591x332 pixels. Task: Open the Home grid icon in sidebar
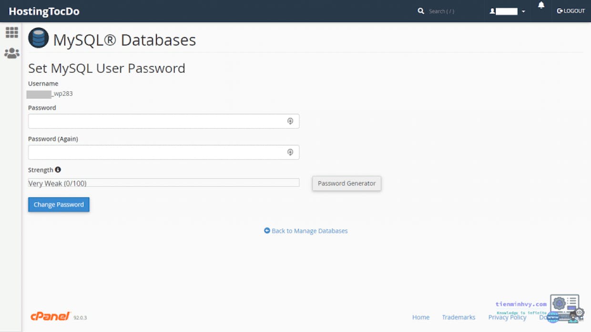pos(12,32)
